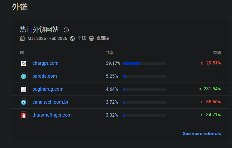Screen dimensions: 232x148
Task: Click the thatsthefinger.com hand icon
Action: (x=23, y=115)
